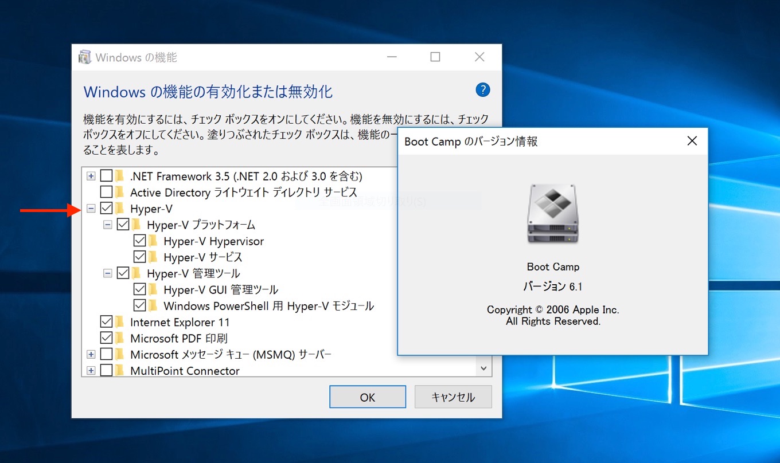This screenshot has height=463, width=780.
Task: Select Active Directory ライトウェイト ディレクトリ サービス label
Action: [244, 193]
